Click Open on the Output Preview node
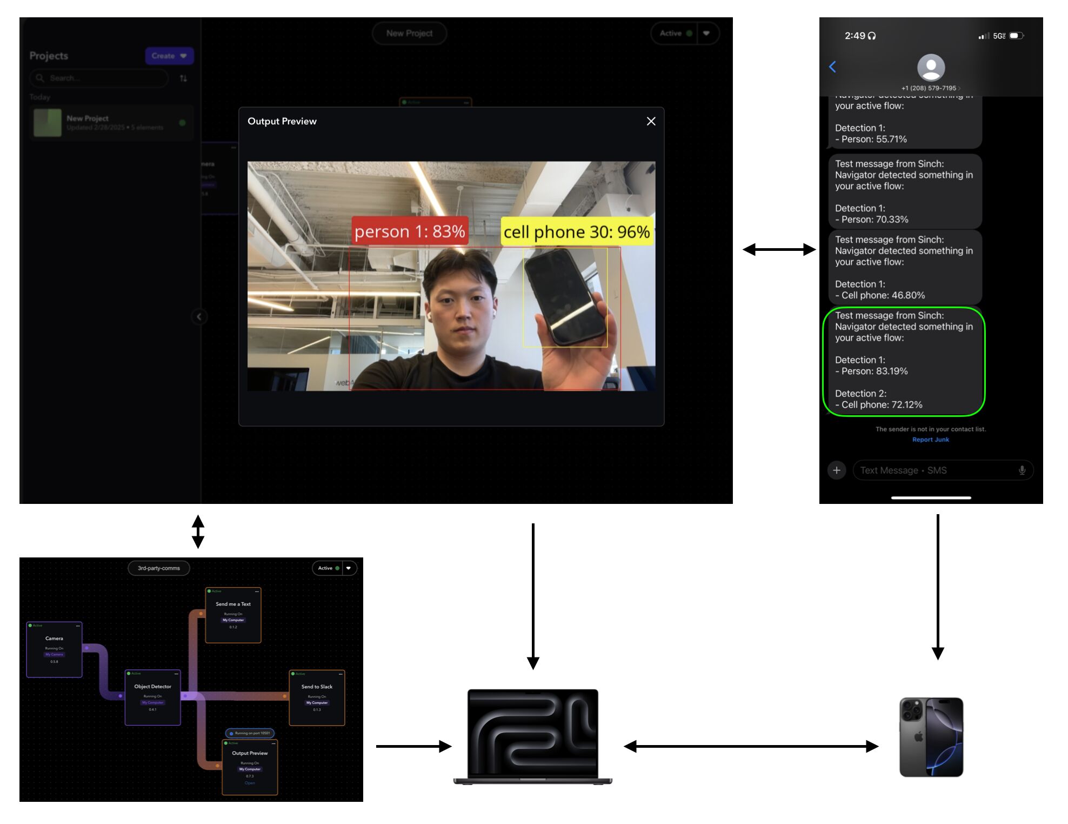This screenshot has width=1068, height=824. 250,783
